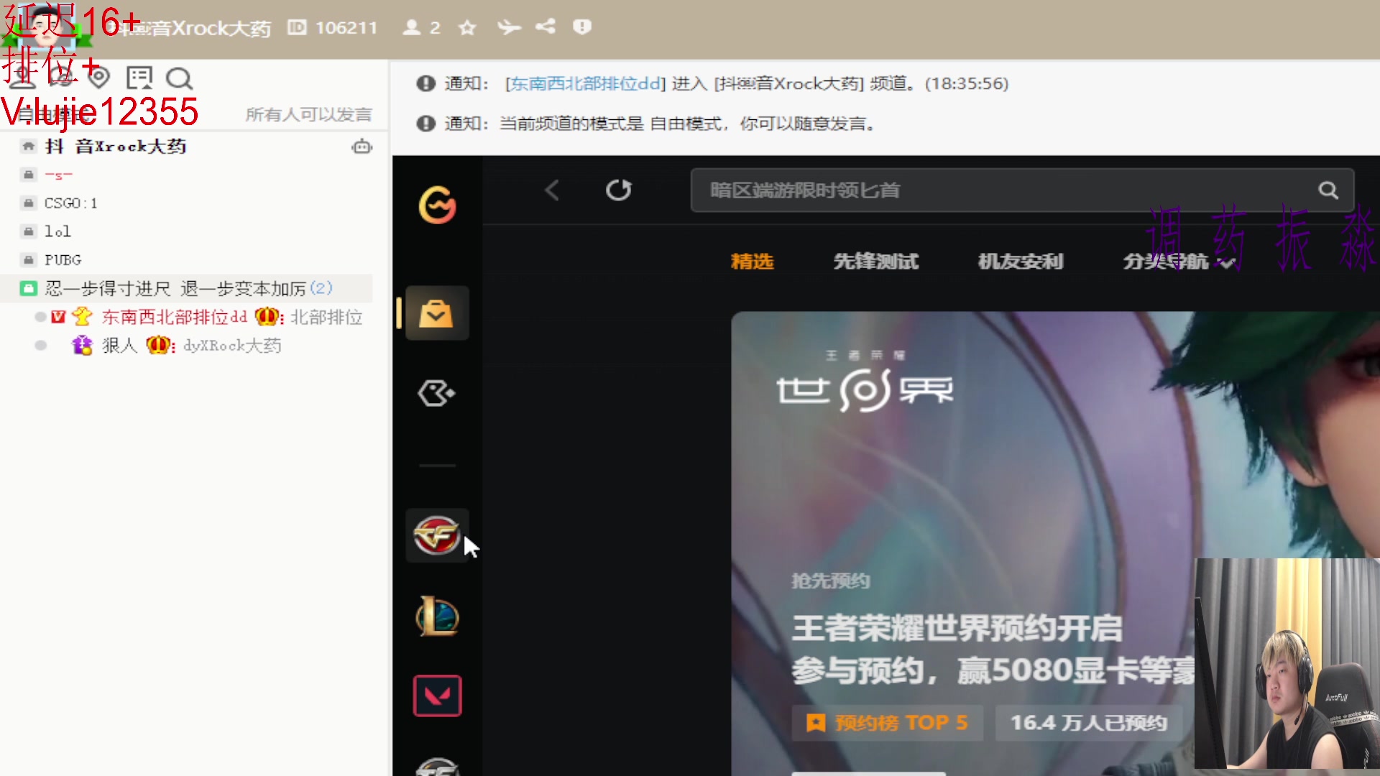
Task: Click the 抢先预约 label on banner
Action: 831,581
